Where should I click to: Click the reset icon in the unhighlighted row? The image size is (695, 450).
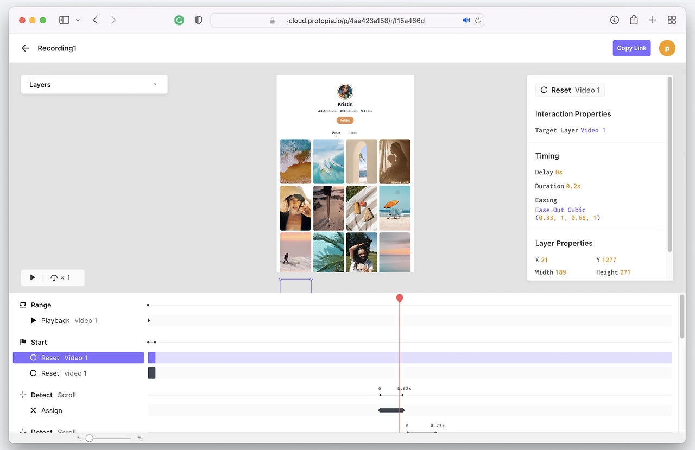click(x=34, y=373)
